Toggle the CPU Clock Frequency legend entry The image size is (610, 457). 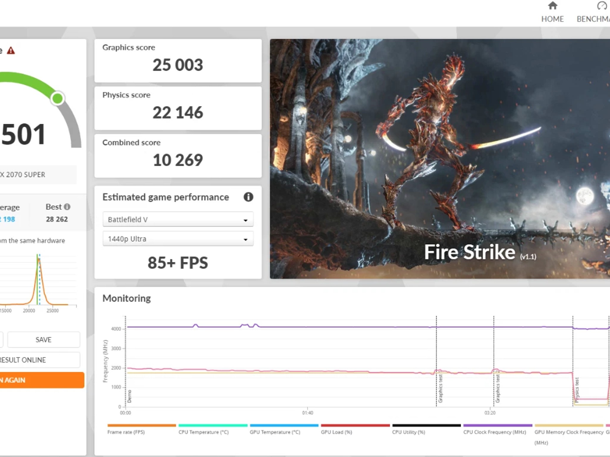(497, 429)
